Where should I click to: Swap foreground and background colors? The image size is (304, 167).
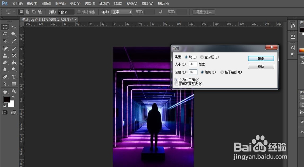click(x=13, y=97)
